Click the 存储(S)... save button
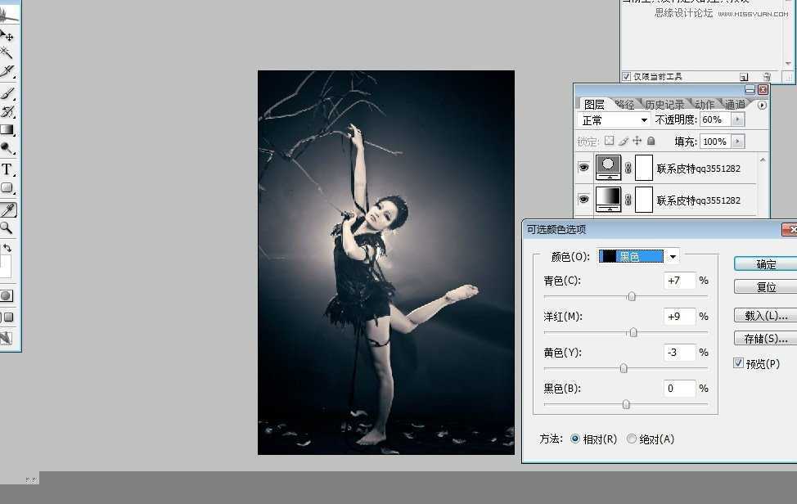Screen dimensions: 797x504 (765, 339)
